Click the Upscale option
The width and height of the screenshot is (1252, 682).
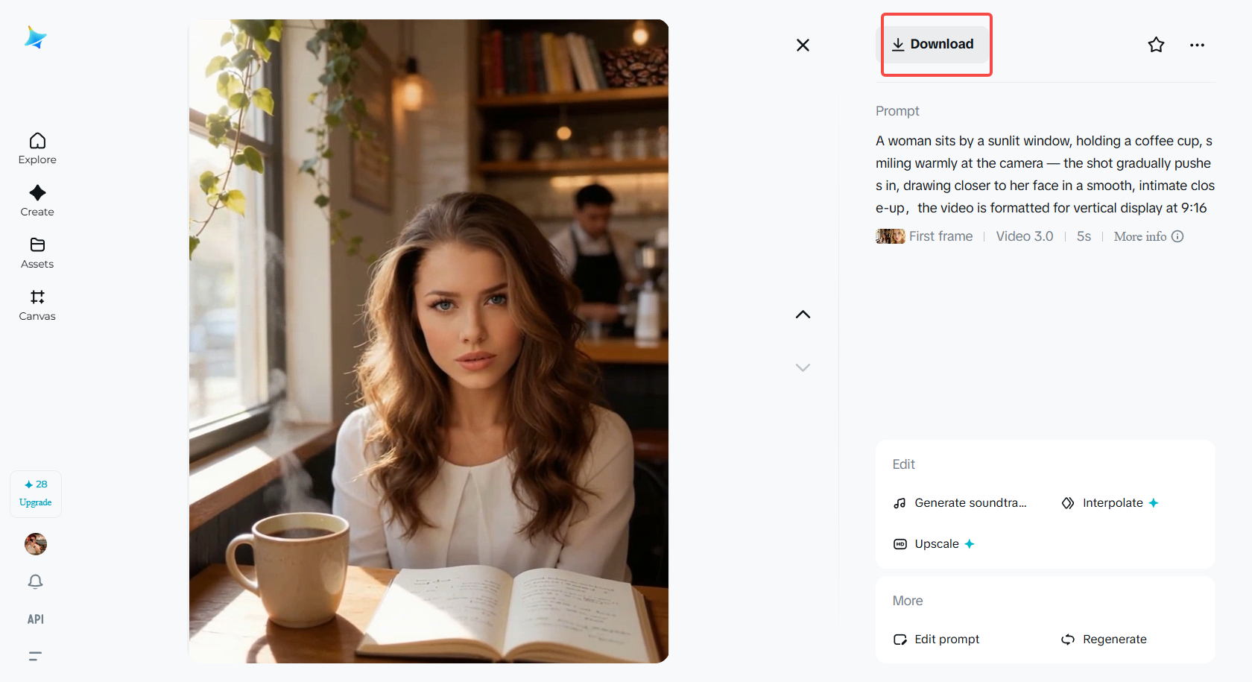coord(934,544)
